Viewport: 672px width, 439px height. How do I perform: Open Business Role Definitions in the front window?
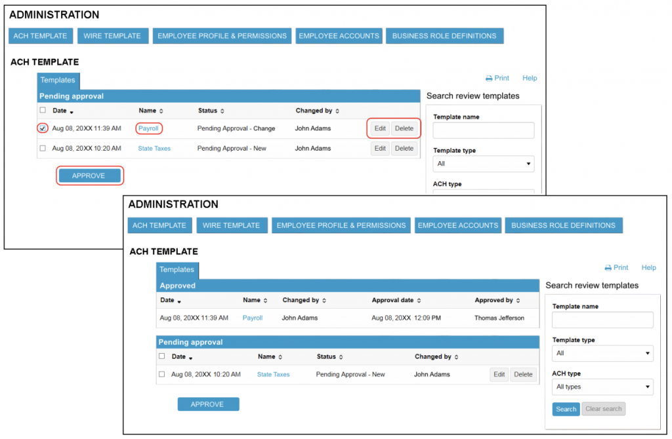(563, 225)
